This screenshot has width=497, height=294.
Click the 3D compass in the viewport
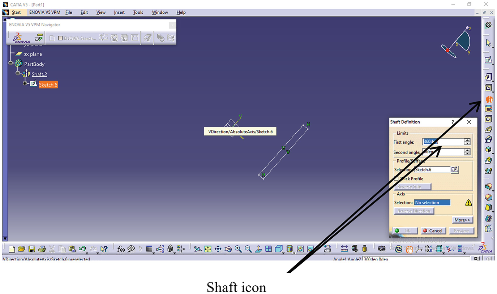pyautogui.click(x=457, y=42)
